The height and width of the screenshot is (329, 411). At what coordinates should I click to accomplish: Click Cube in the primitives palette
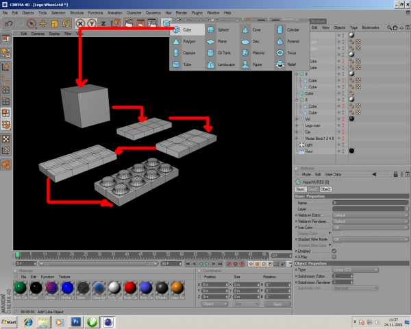click(x=187, y=30)
